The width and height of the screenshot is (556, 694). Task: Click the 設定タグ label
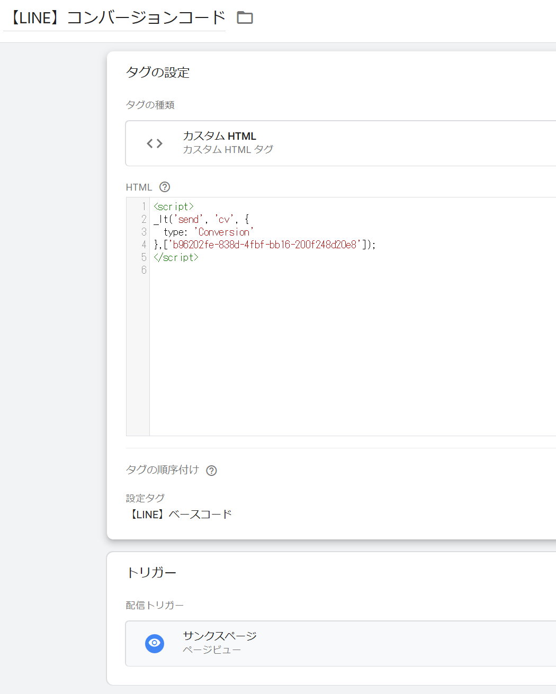click(145, 498)
